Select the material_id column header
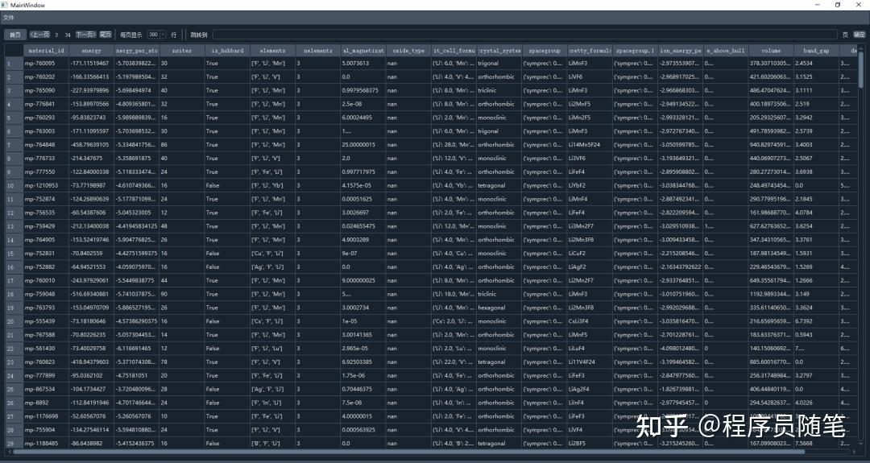Viewport: 870px width, 463px height. [46, 51]
